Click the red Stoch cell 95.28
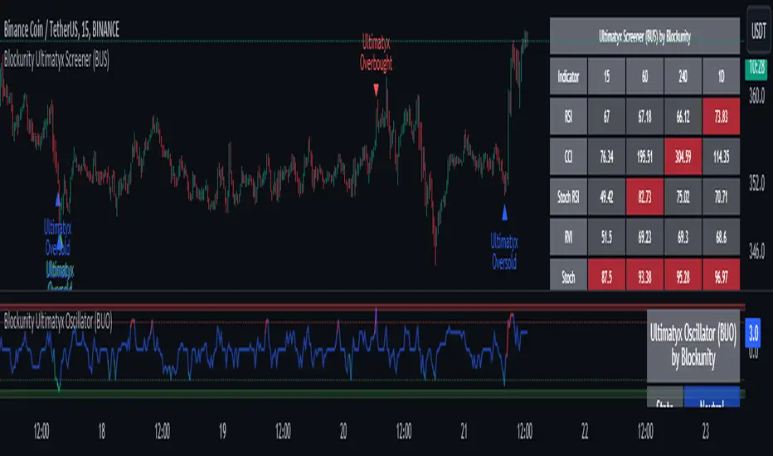This screenshot has height=456, width=773. coord(683,274)
